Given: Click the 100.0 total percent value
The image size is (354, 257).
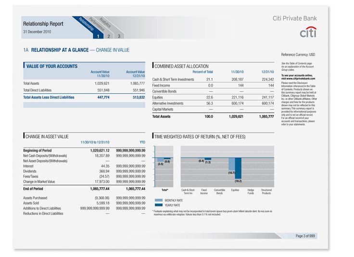Looking at the screenshot, I should point(209,116).
